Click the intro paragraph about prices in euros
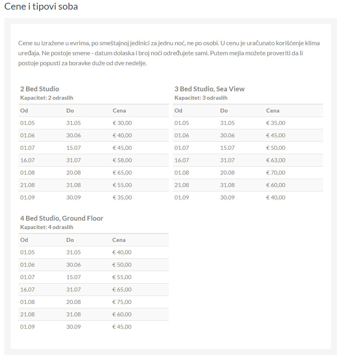The width and height of the screenshot is (341, 358). pos(169,53)
